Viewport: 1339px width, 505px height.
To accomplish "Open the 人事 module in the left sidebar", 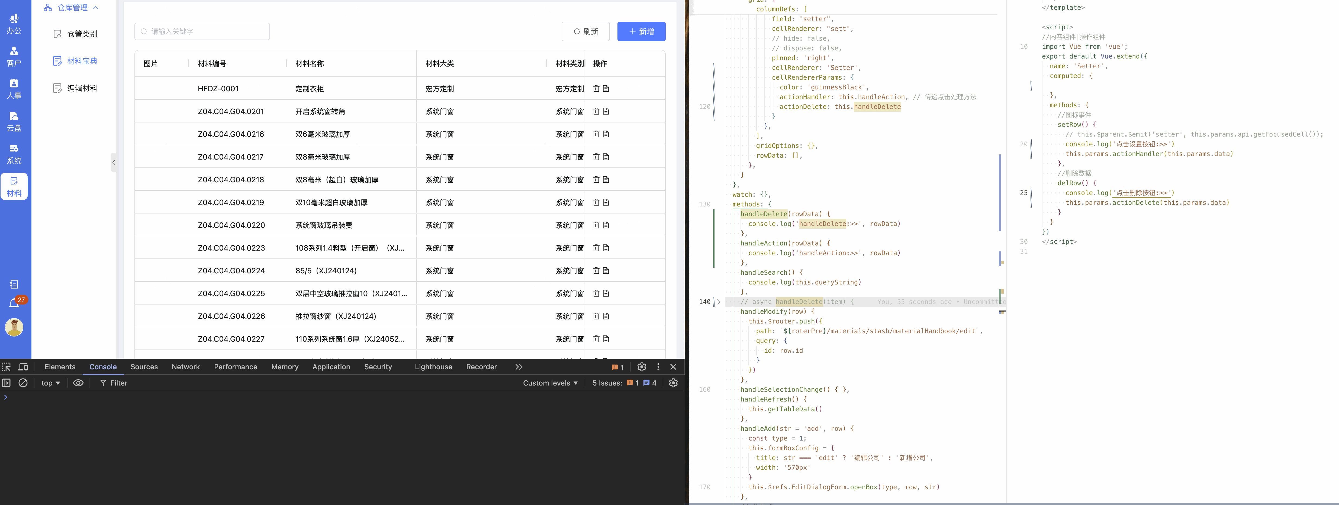I will [14, 89].
